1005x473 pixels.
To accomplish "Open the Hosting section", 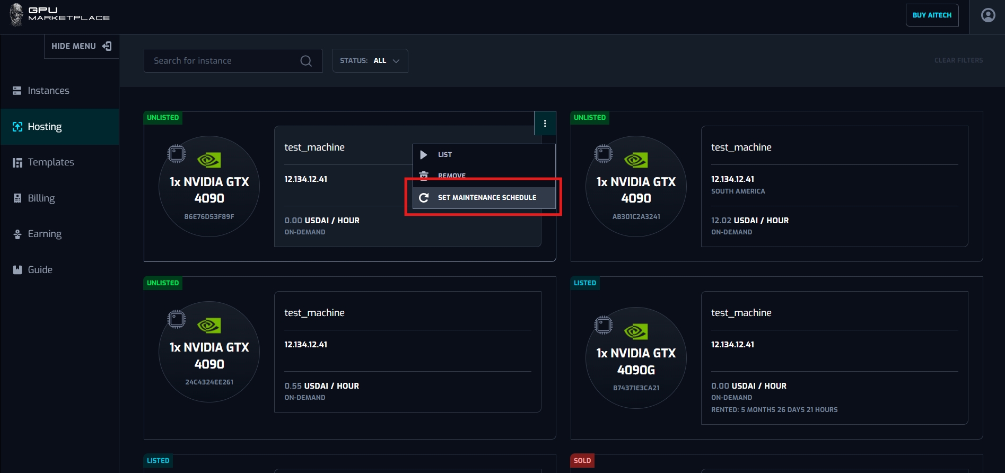I will tap(45, 127).
